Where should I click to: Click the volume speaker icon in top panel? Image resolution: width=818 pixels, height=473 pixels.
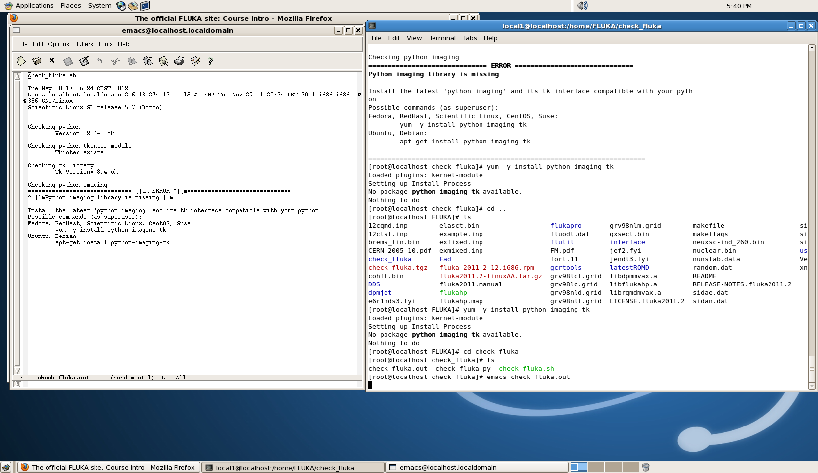click(x=582, y=6)
